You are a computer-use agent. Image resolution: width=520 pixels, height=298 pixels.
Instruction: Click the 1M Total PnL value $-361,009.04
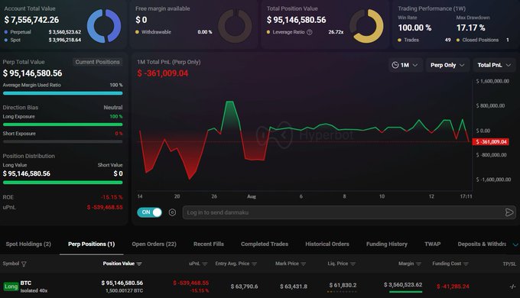(x=162, y=73)
